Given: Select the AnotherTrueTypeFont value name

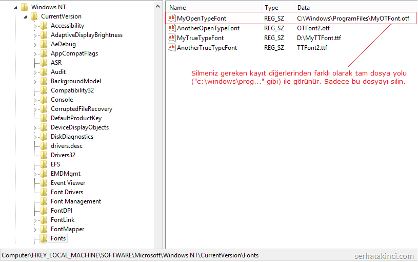Looking at the screenshot, I should (207, 48).
